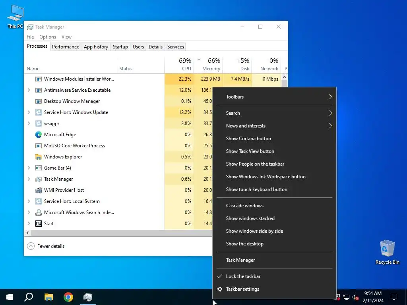Screen dimensions: 407x305
Task: Expand the Game Bar (4) group
Action: click(x=29, y=168)
